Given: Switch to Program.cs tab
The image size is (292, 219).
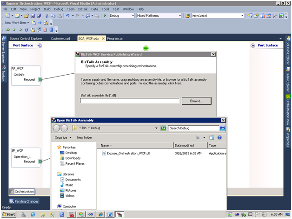Looking at the screenshot, I should pos(115,39).
